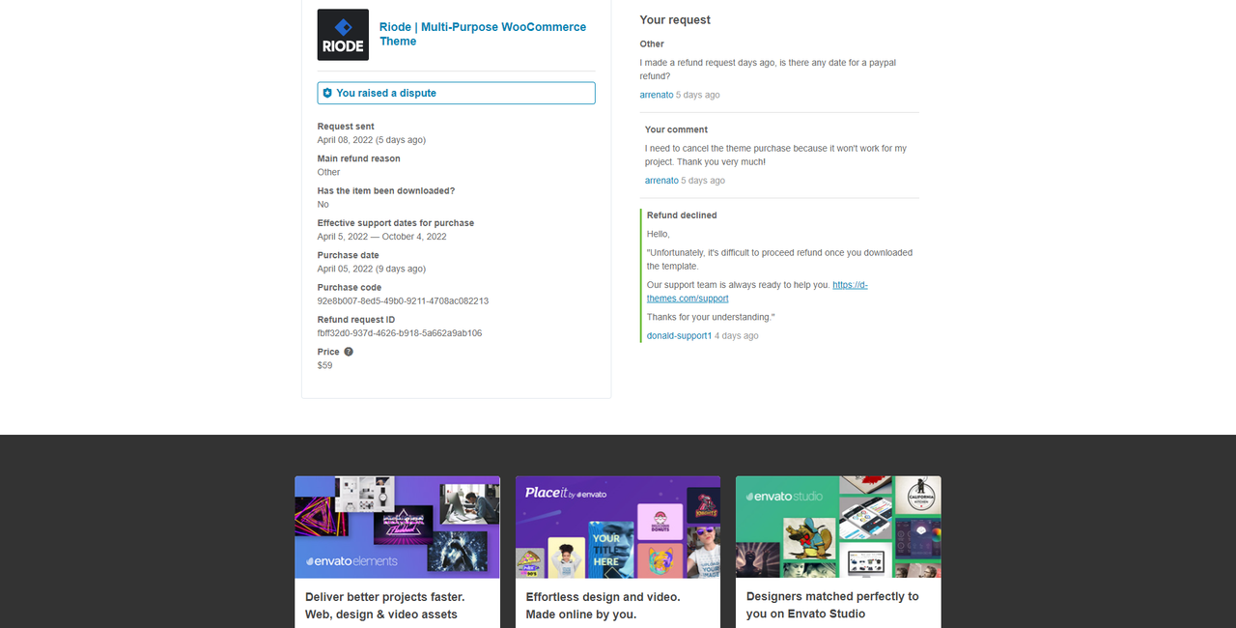Screen dimensions: 1236x628
Task: Click the 'Refund declined' heading
Action: pos(682,215)
